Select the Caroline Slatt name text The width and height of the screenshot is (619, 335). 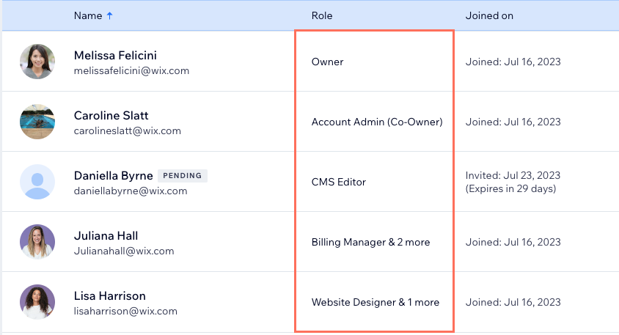click(111, 116)
